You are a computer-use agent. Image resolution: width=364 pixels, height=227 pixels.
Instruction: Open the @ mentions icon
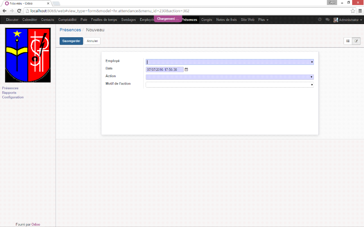pos(320,20)
